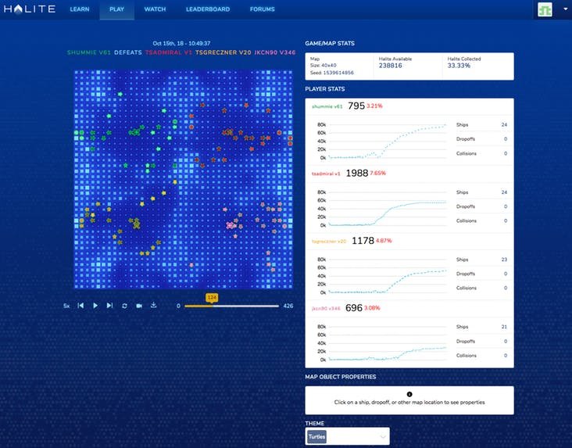
Task: Click the Halite Available value 238816
Action: click(391, 66)
